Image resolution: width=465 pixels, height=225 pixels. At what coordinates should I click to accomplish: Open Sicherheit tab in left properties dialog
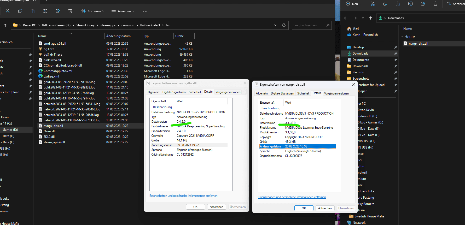point(195,92)
